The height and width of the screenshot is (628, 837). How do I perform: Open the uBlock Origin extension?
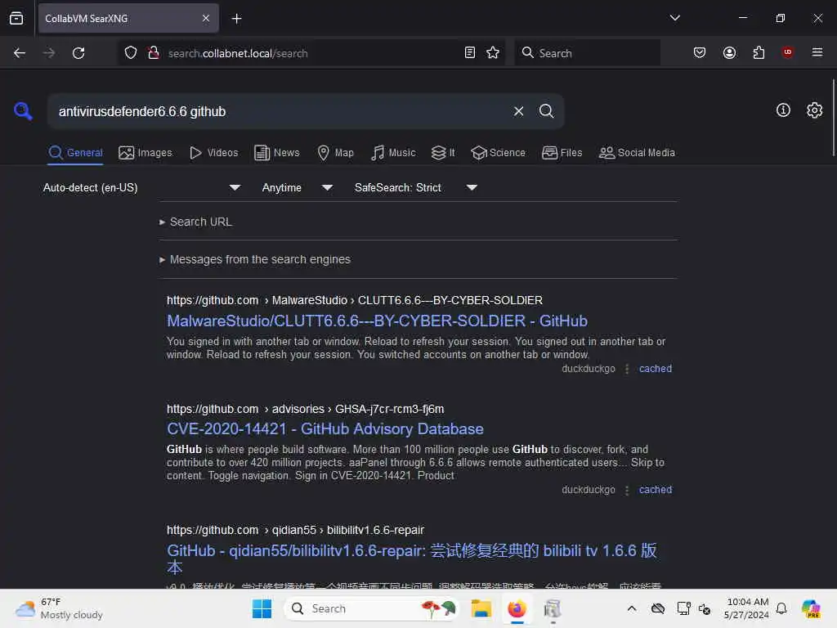787,52
